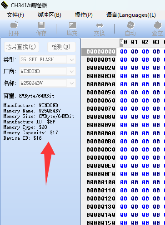This screenshot has width=165, height=225.
Task: Click the 容量: 8MByte/64MBit text
Action: pyautogui.click(x=29, y=96)
